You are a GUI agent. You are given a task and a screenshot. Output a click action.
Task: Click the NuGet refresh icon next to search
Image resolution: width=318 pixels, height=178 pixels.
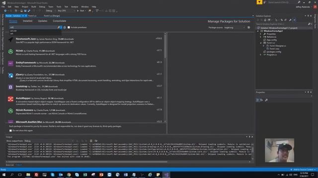pyautogui.click(x=65, y=27)
